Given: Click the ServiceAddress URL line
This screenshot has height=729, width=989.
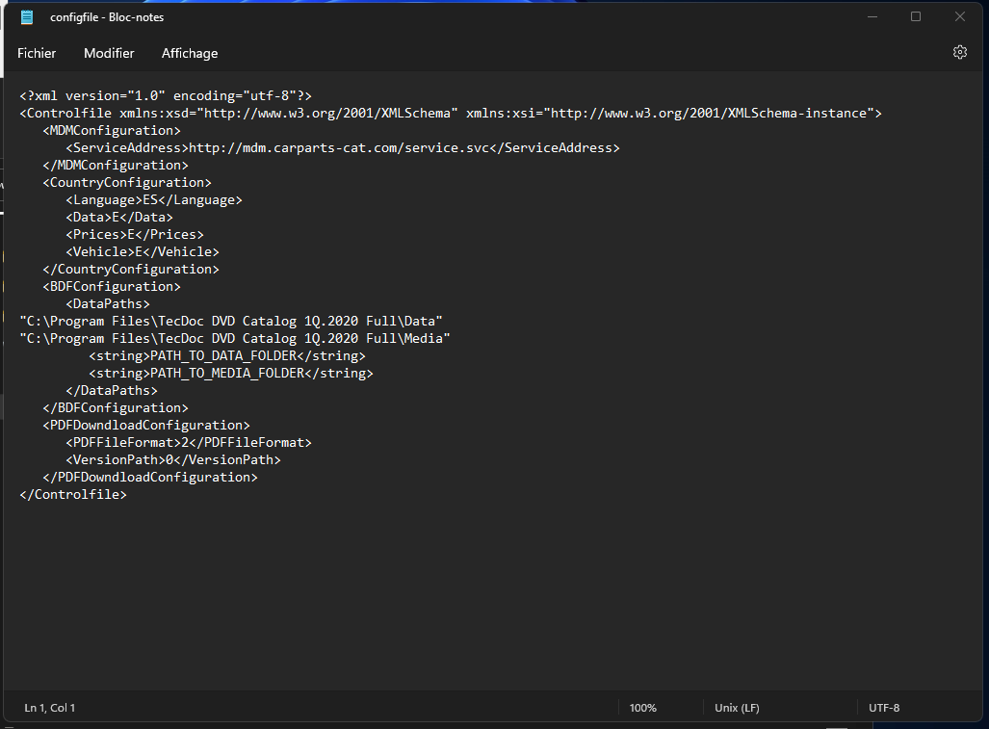Looking at the screenshot, I should tap(343, 148).
